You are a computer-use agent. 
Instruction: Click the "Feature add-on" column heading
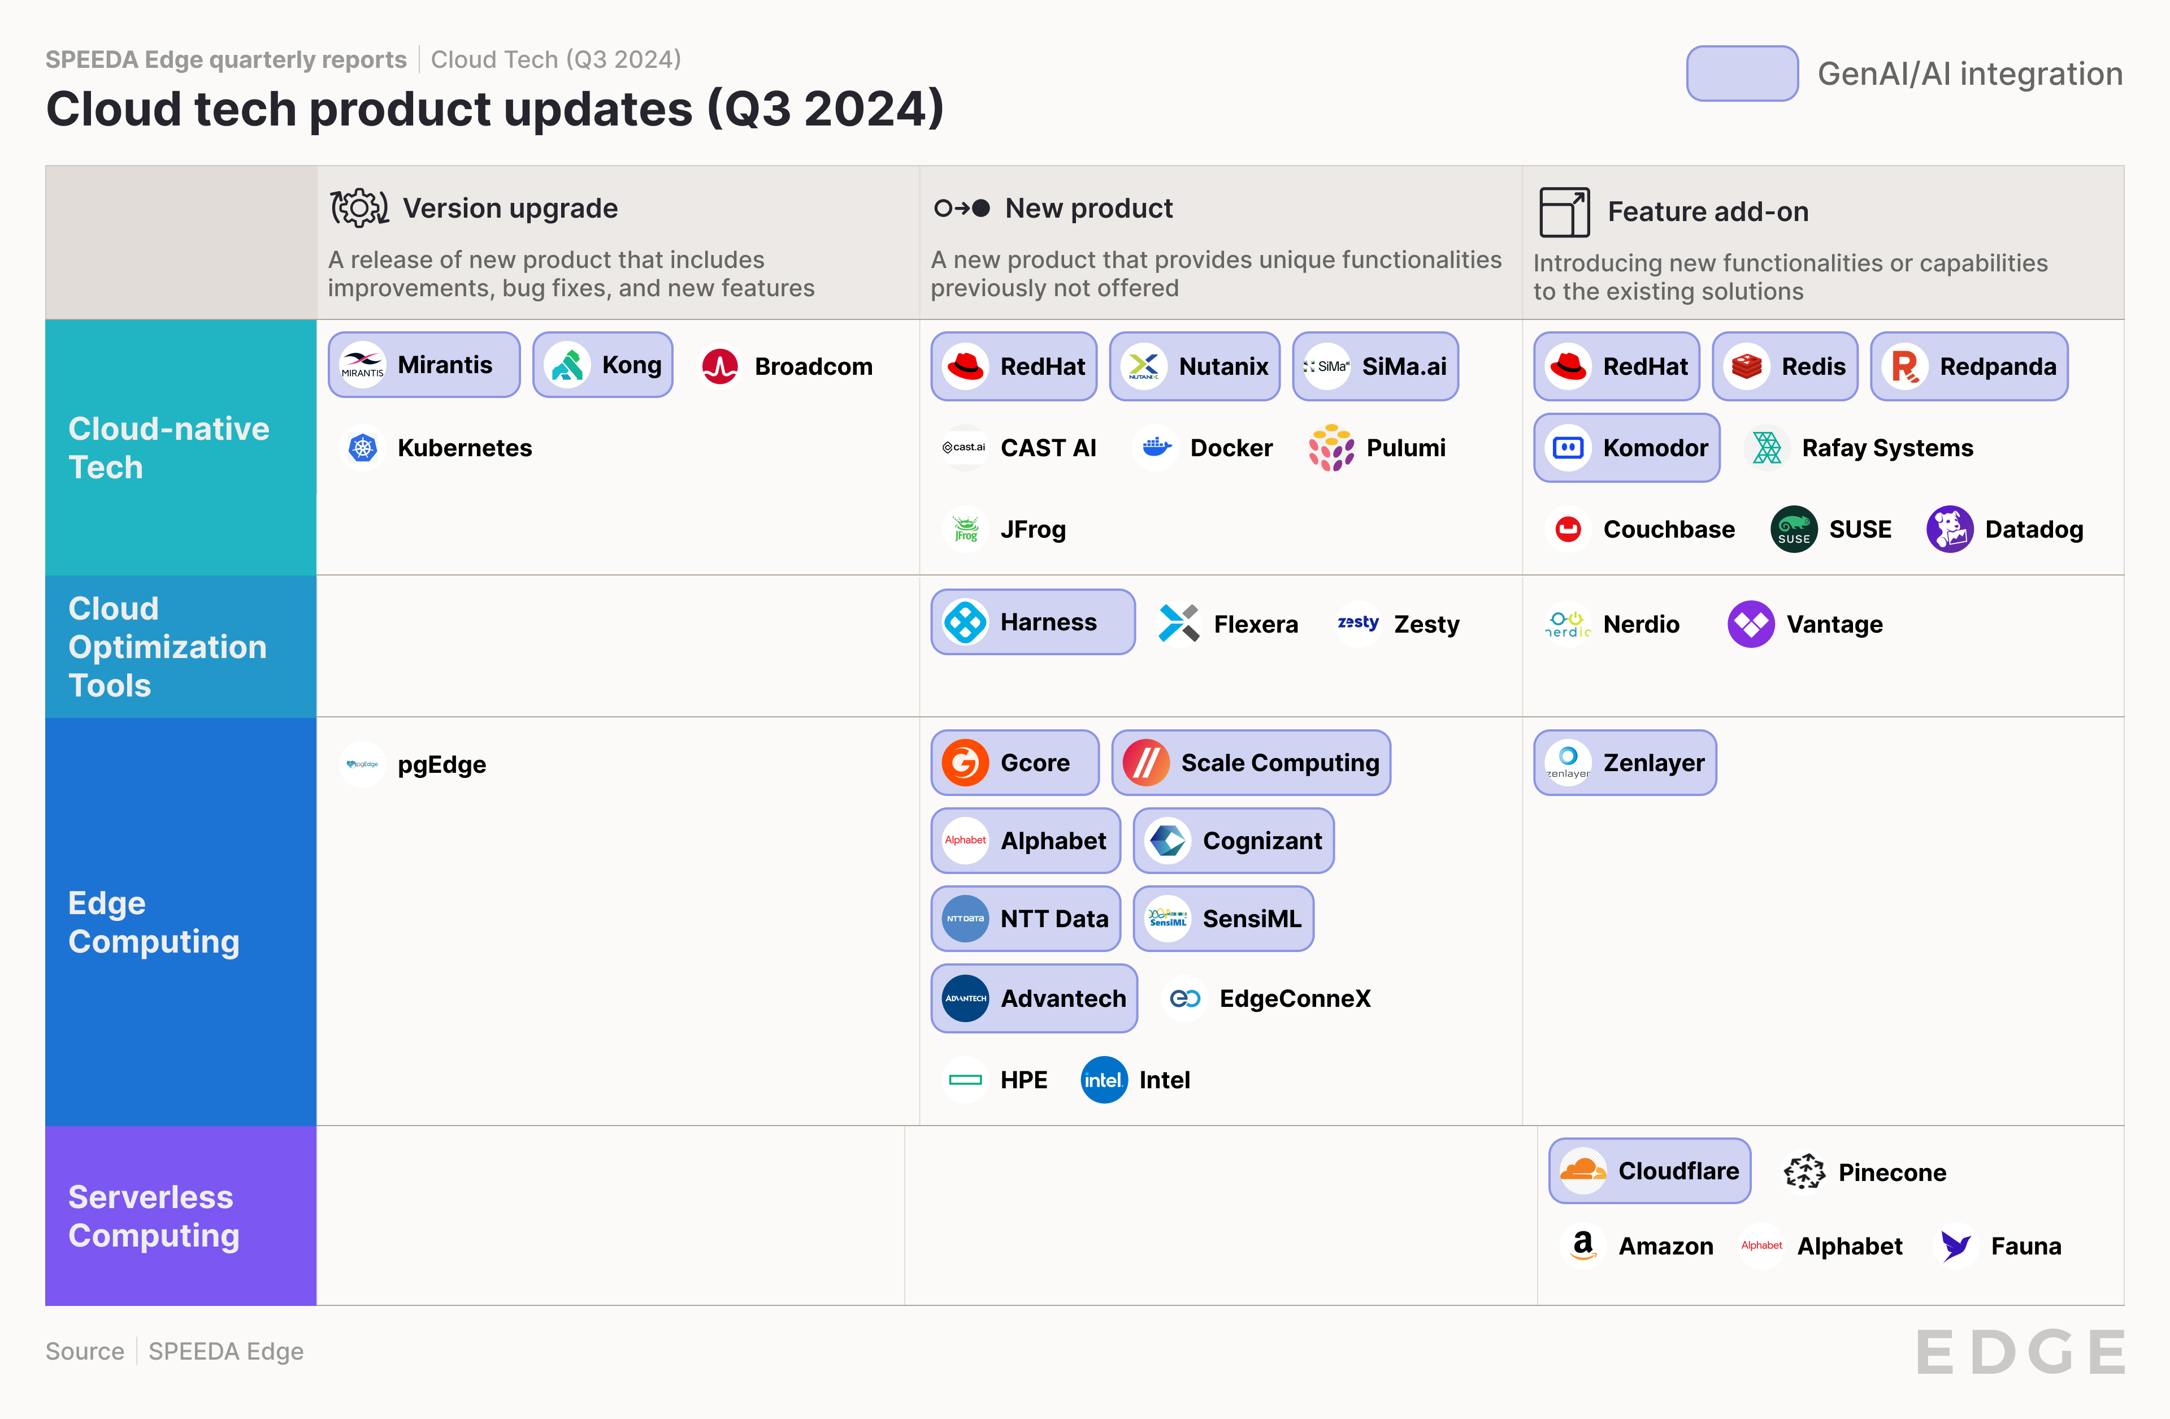pos(1708,211)
